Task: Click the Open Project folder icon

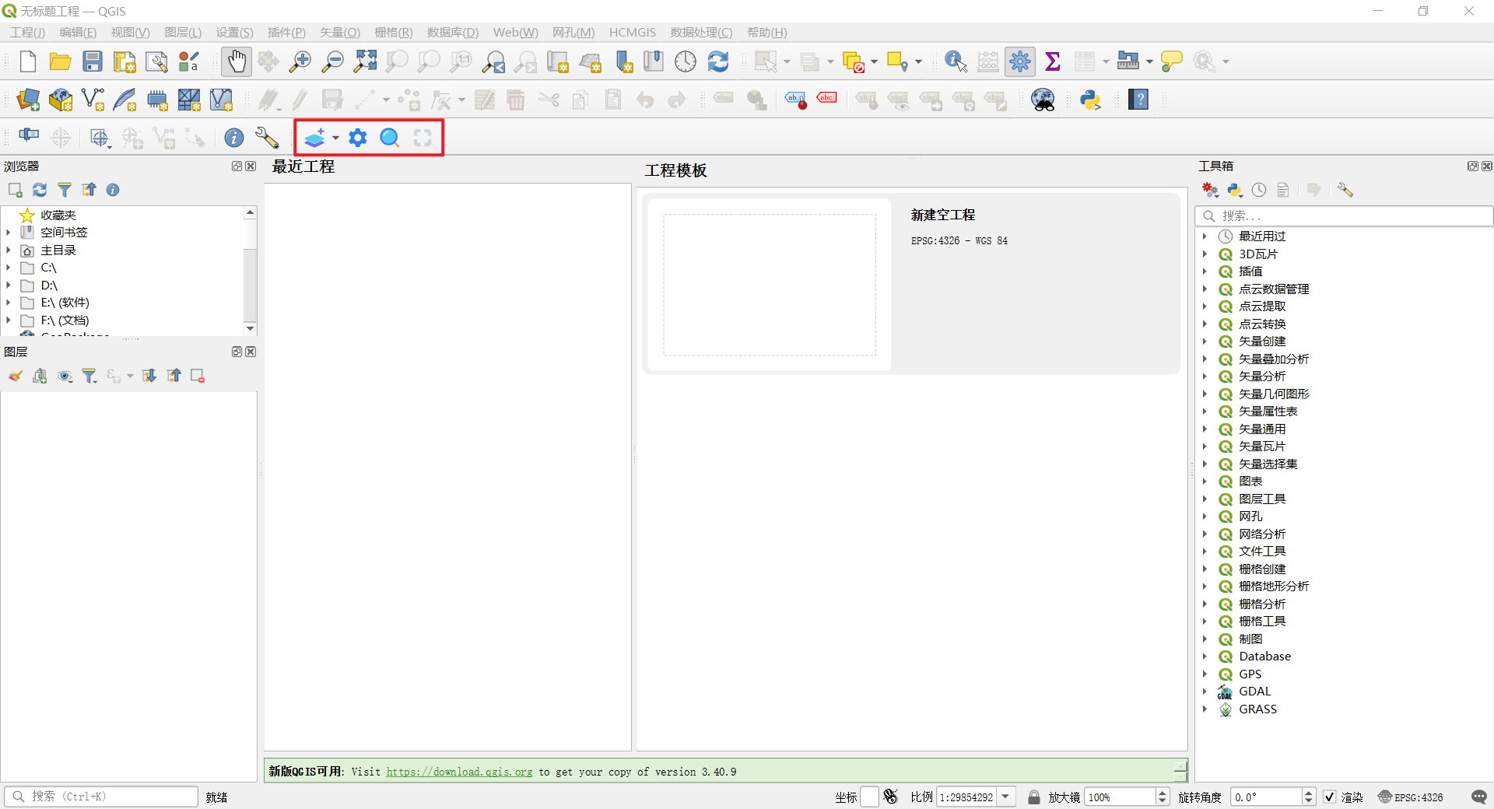Action: click(60, 61)
